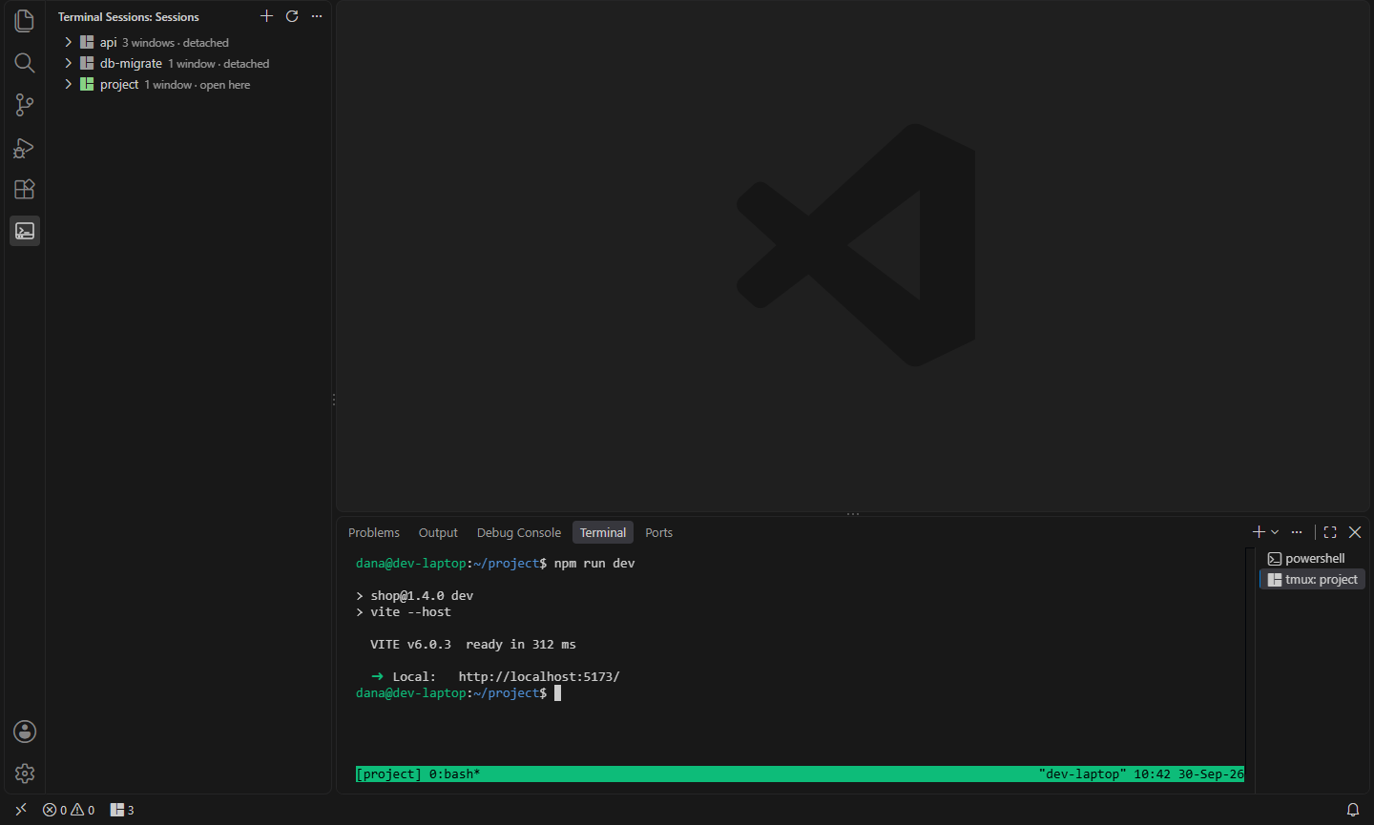Open terminal panel more actions ellipsis

(x=1297, y=532)
